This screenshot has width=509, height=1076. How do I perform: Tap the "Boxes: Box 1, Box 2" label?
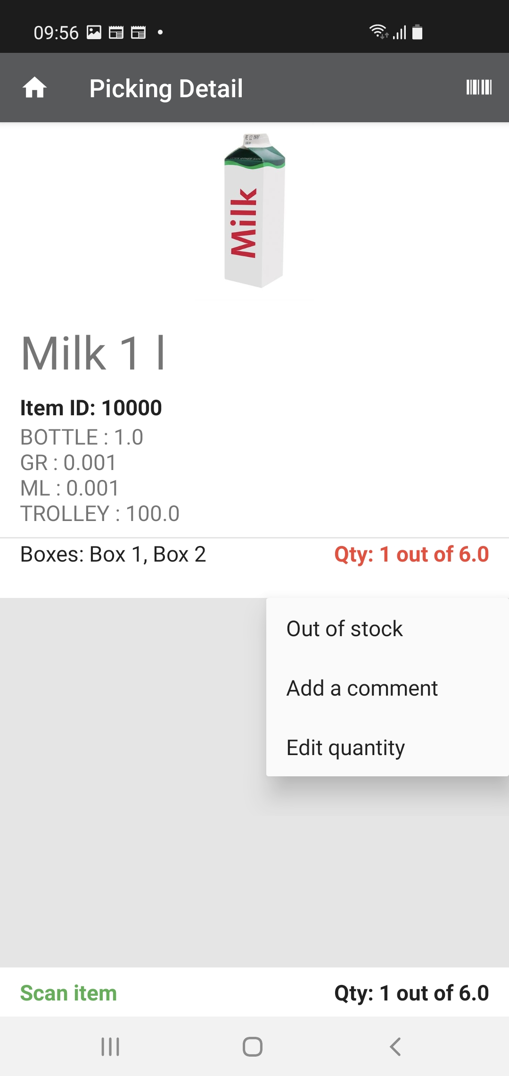pyautogui.click(x=113, y=554)
